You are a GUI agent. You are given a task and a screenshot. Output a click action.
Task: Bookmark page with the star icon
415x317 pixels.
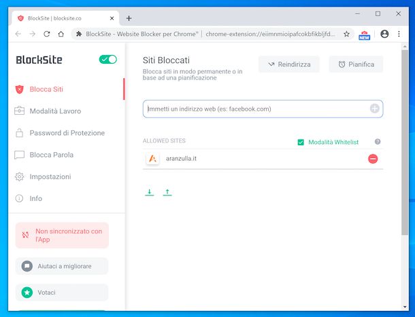click(346, 34)
